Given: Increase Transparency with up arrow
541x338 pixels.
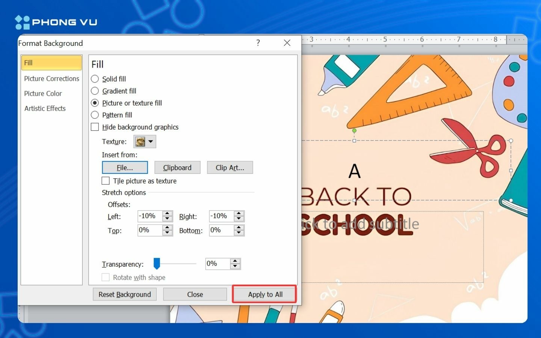Looking at the screenshot, I should [x=235, y=261].
